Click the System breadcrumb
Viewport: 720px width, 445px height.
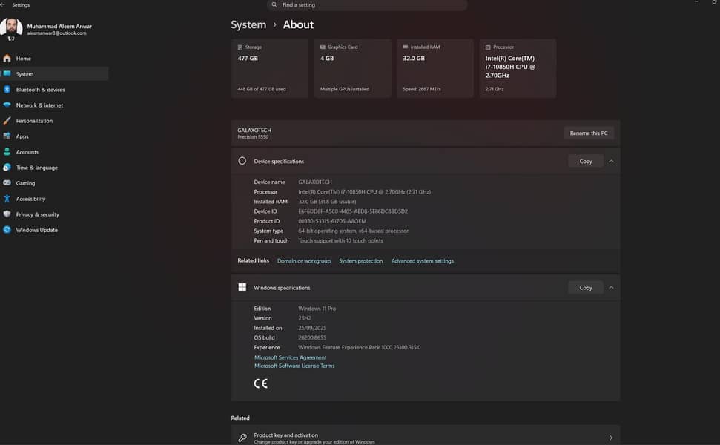coord(248,24)
